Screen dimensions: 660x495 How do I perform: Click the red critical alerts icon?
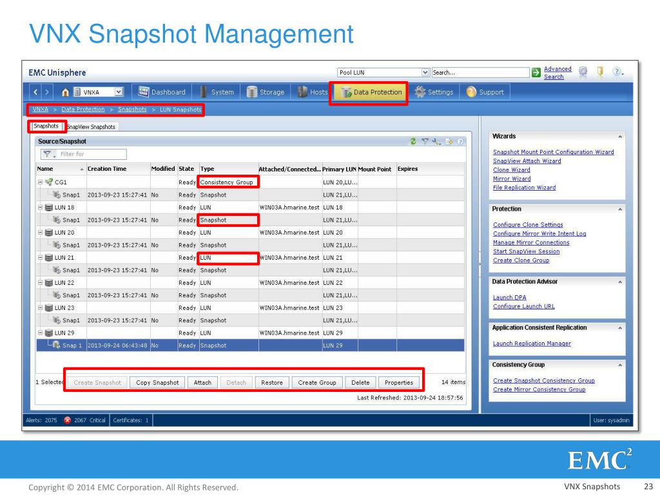pos(67,420)
